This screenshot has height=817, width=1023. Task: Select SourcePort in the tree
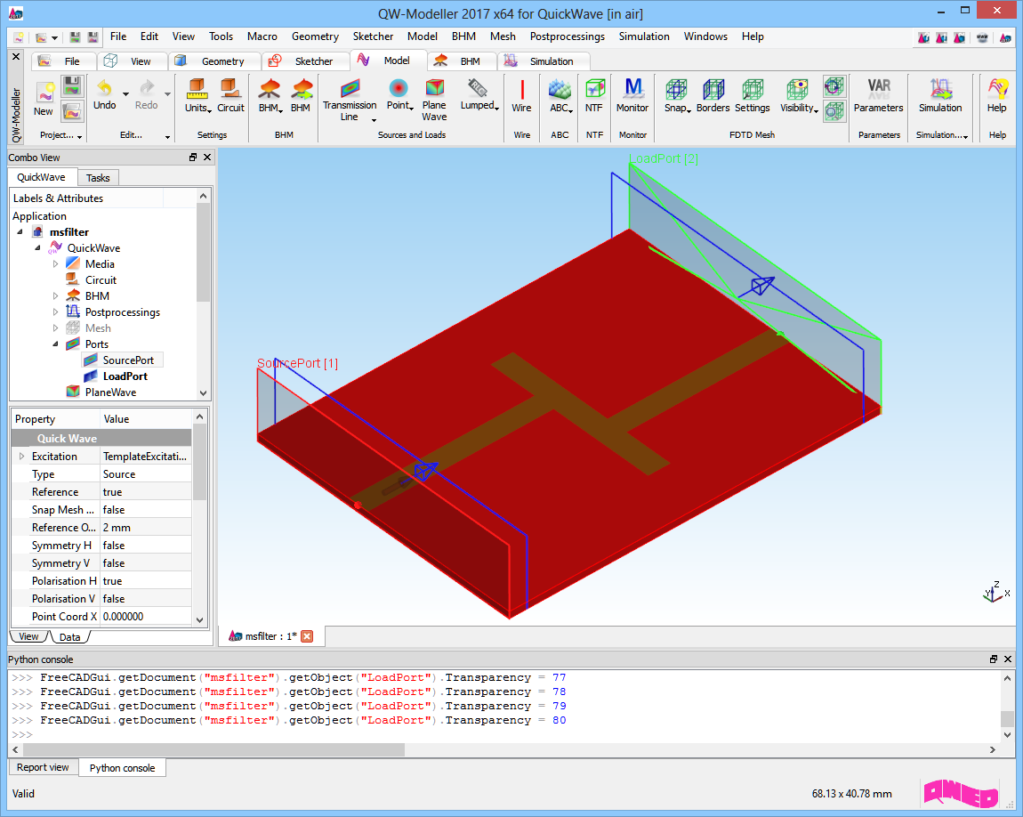pos(123,360)
